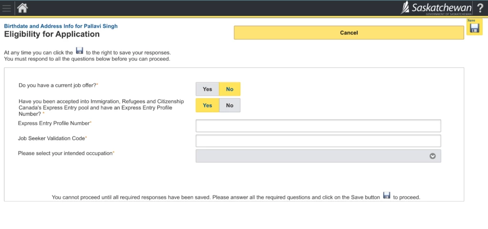This screenshot has width=488, height=229.
Task: Select Yes for Express Entry pool question
Action: pyautogui.click(x=207, y=105)
